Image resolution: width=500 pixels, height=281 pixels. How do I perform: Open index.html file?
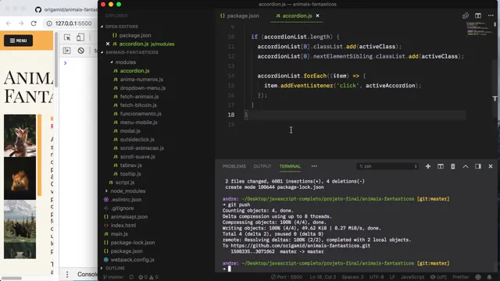pos(123,226)
